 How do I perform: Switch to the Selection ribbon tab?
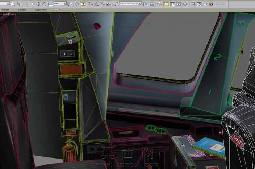click(x=22, y=10)
